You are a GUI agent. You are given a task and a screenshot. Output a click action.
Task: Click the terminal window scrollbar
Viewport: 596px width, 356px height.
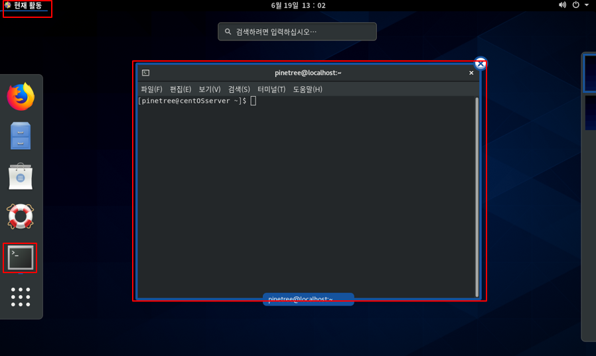tap(477, 198)
